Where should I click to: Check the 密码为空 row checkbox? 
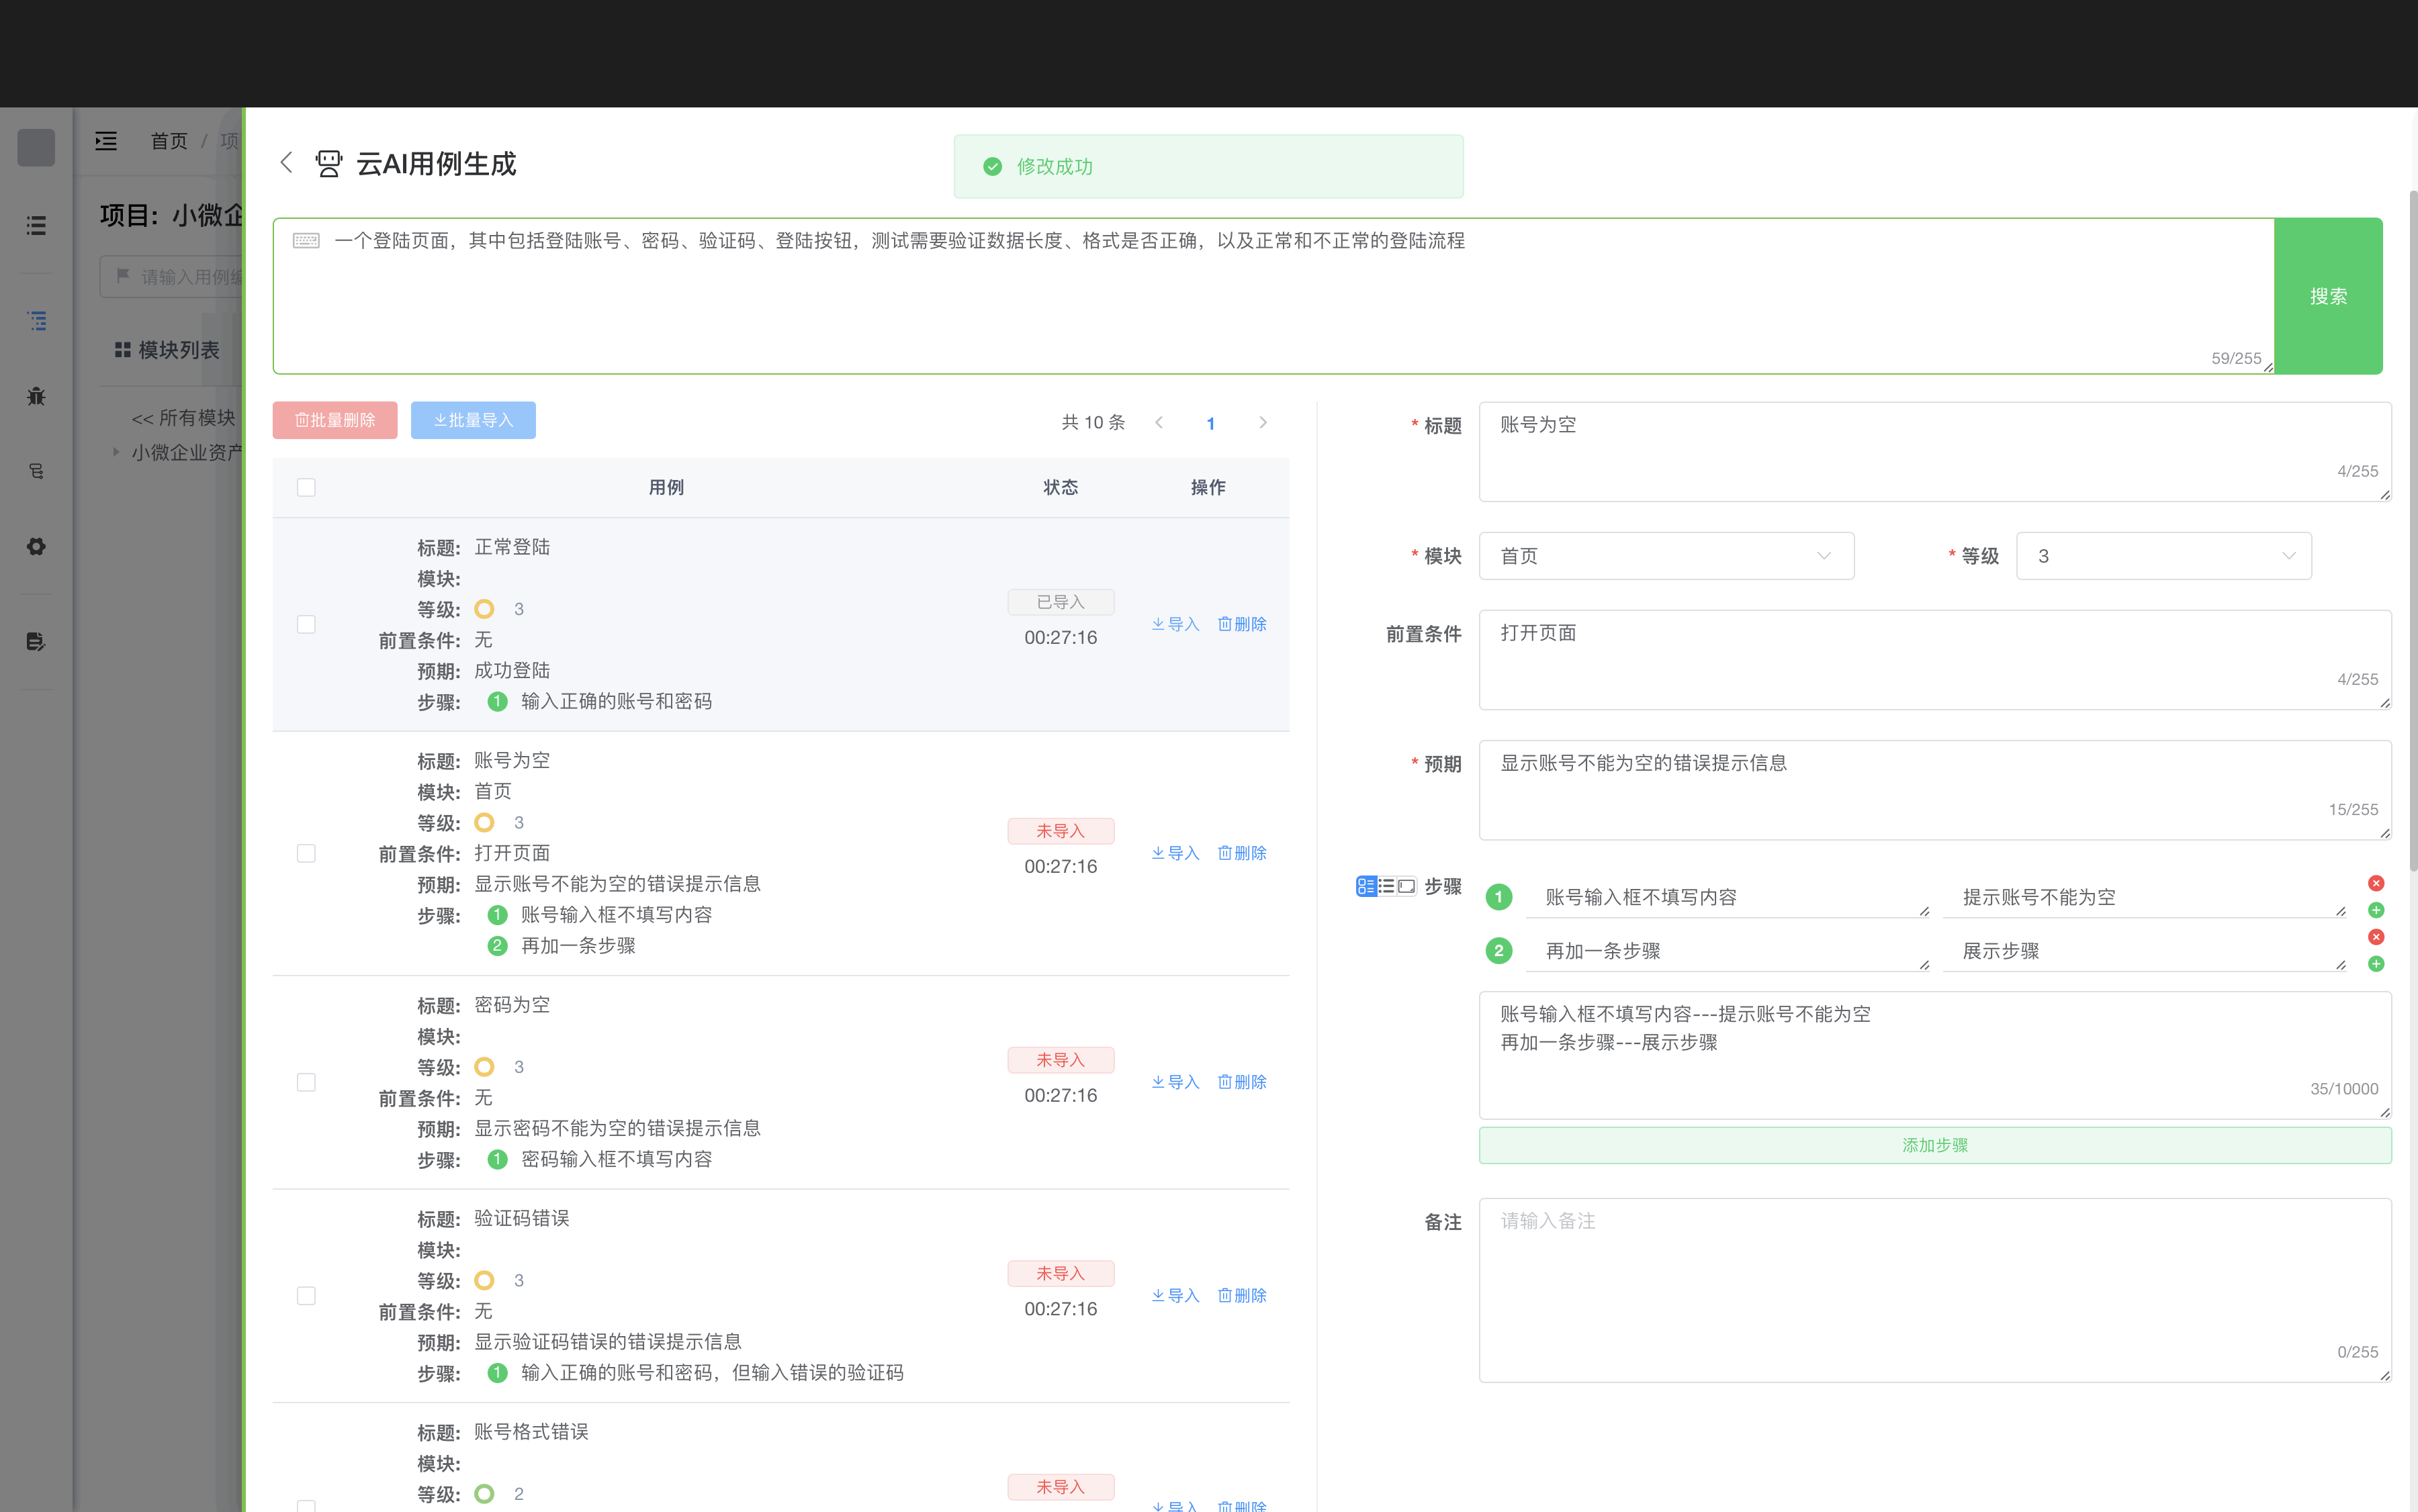[306, 1082]
